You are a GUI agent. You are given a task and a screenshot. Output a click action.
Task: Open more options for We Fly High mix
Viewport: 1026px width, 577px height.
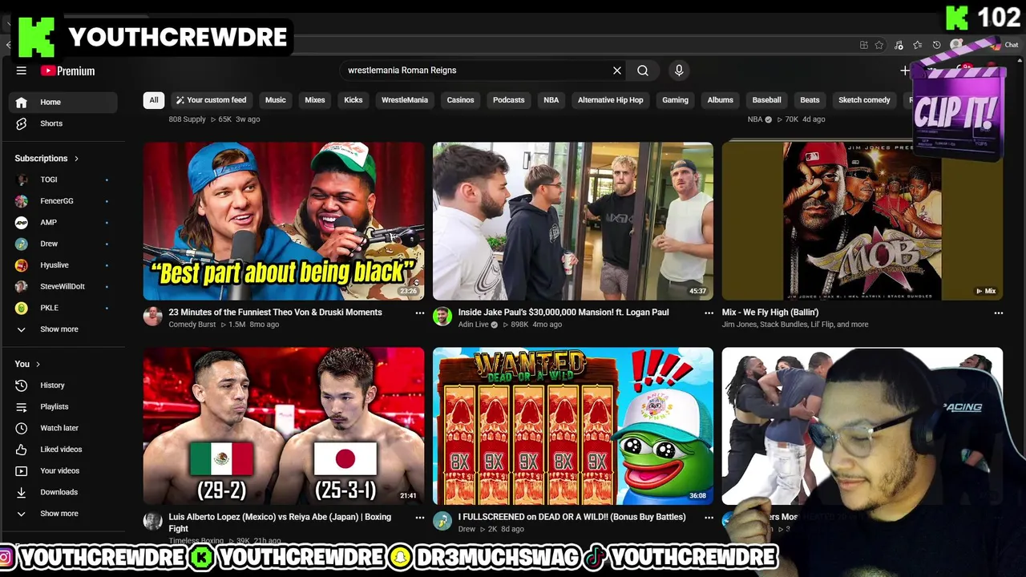point(999,313)
